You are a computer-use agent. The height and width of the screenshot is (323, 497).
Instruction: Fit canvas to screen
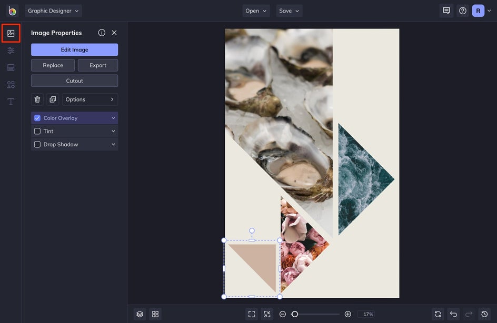(252, 314)
